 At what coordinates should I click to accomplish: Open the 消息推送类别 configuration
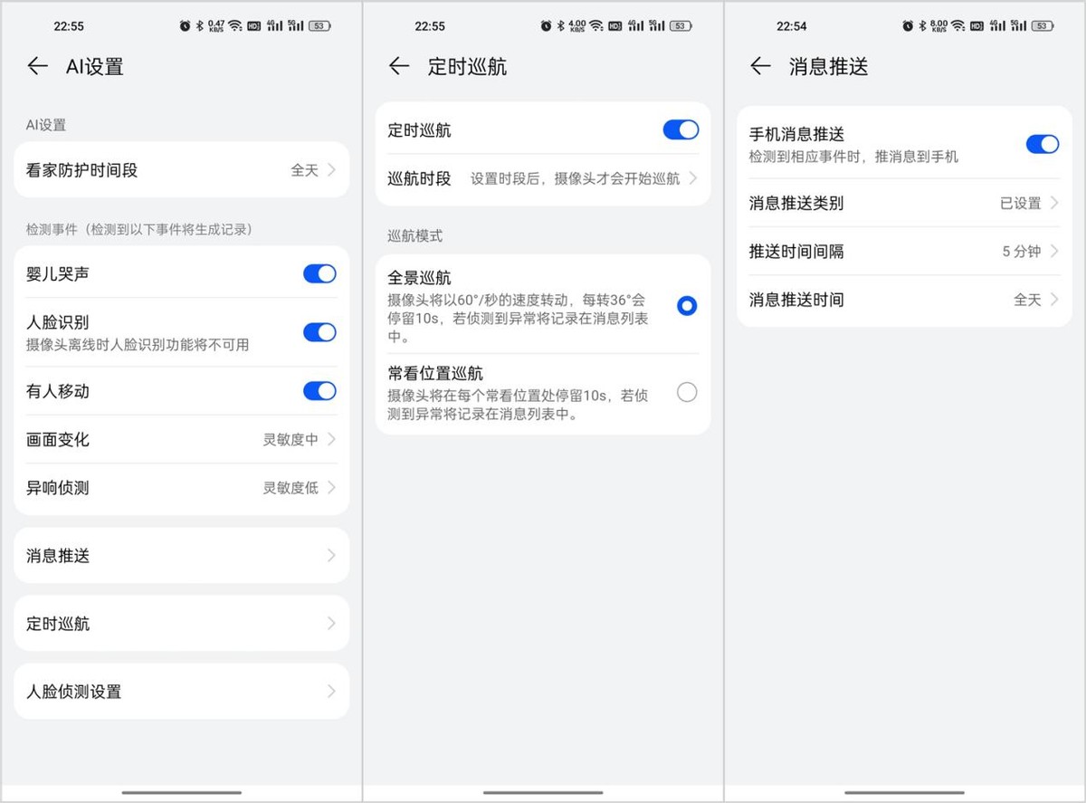click(903, 203)
